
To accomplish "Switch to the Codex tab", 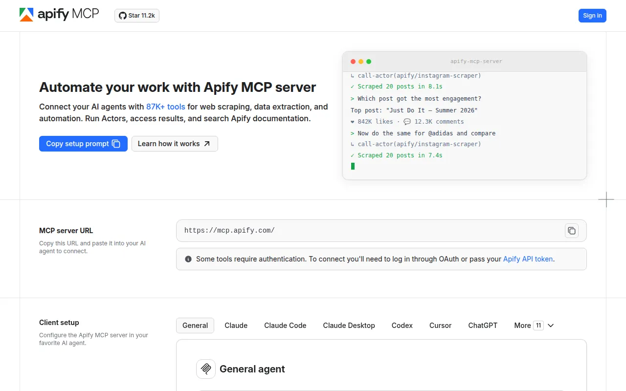I will [x=402, y=326].
